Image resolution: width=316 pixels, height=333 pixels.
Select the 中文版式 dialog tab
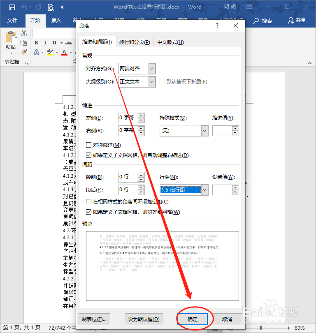pos(170,42)
